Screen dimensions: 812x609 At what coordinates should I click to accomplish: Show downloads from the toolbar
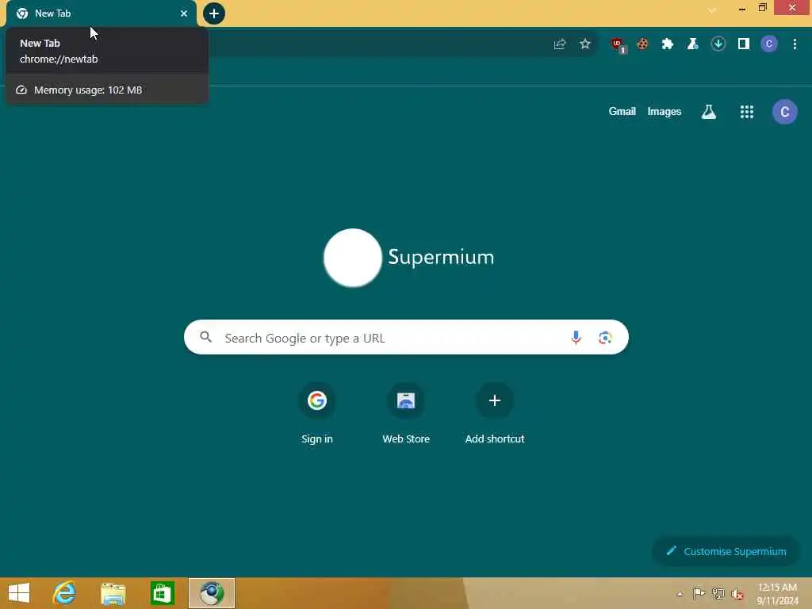pos(718,44)
